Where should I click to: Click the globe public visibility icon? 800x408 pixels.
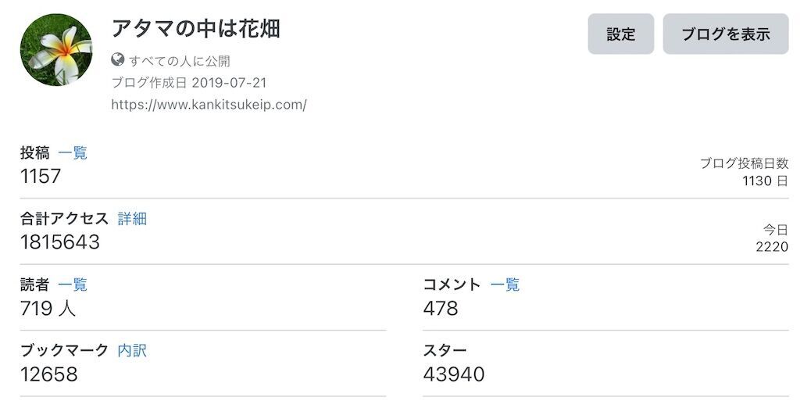(x=118, y=59)
